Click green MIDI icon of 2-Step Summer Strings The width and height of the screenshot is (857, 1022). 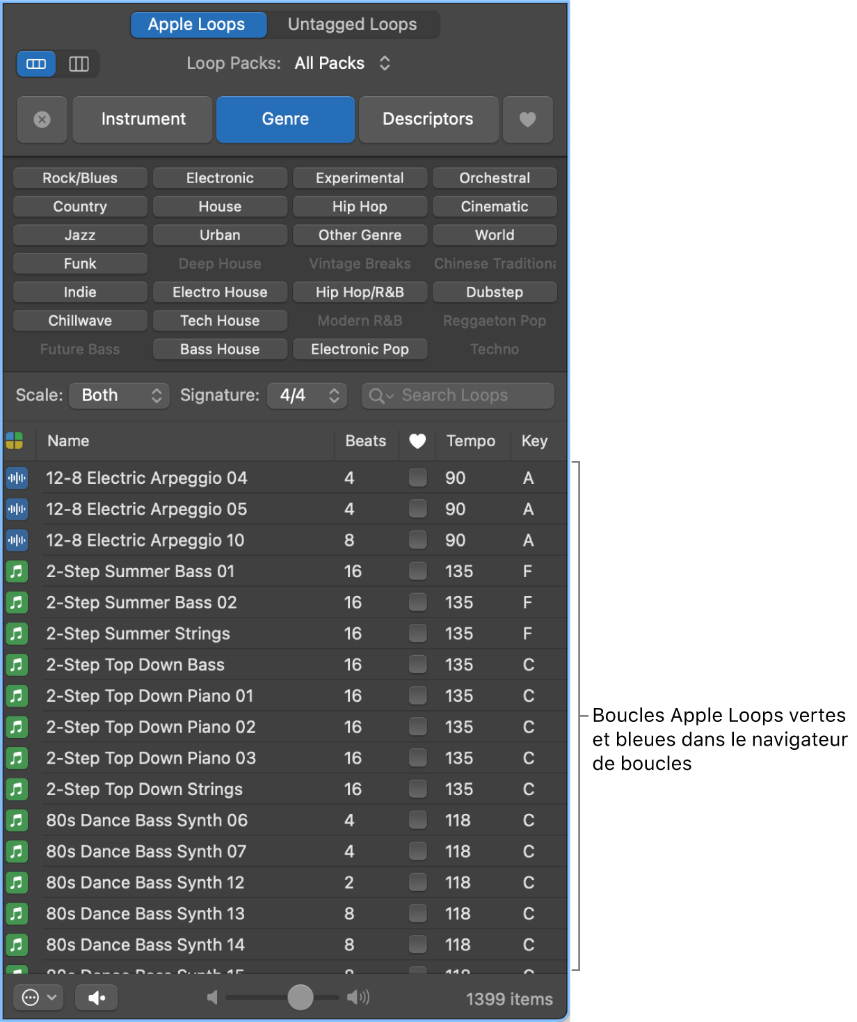(x=17, y=634)
